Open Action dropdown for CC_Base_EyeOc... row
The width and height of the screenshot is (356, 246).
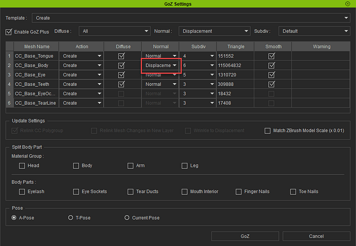(x=82, y=94)
